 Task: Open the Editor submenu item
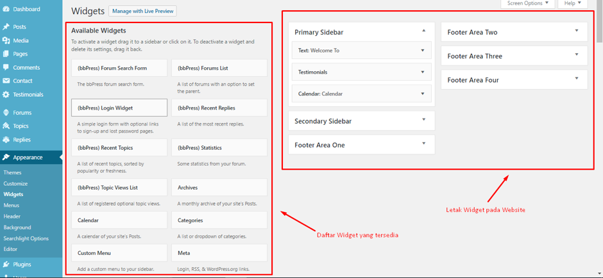(10, 249)
